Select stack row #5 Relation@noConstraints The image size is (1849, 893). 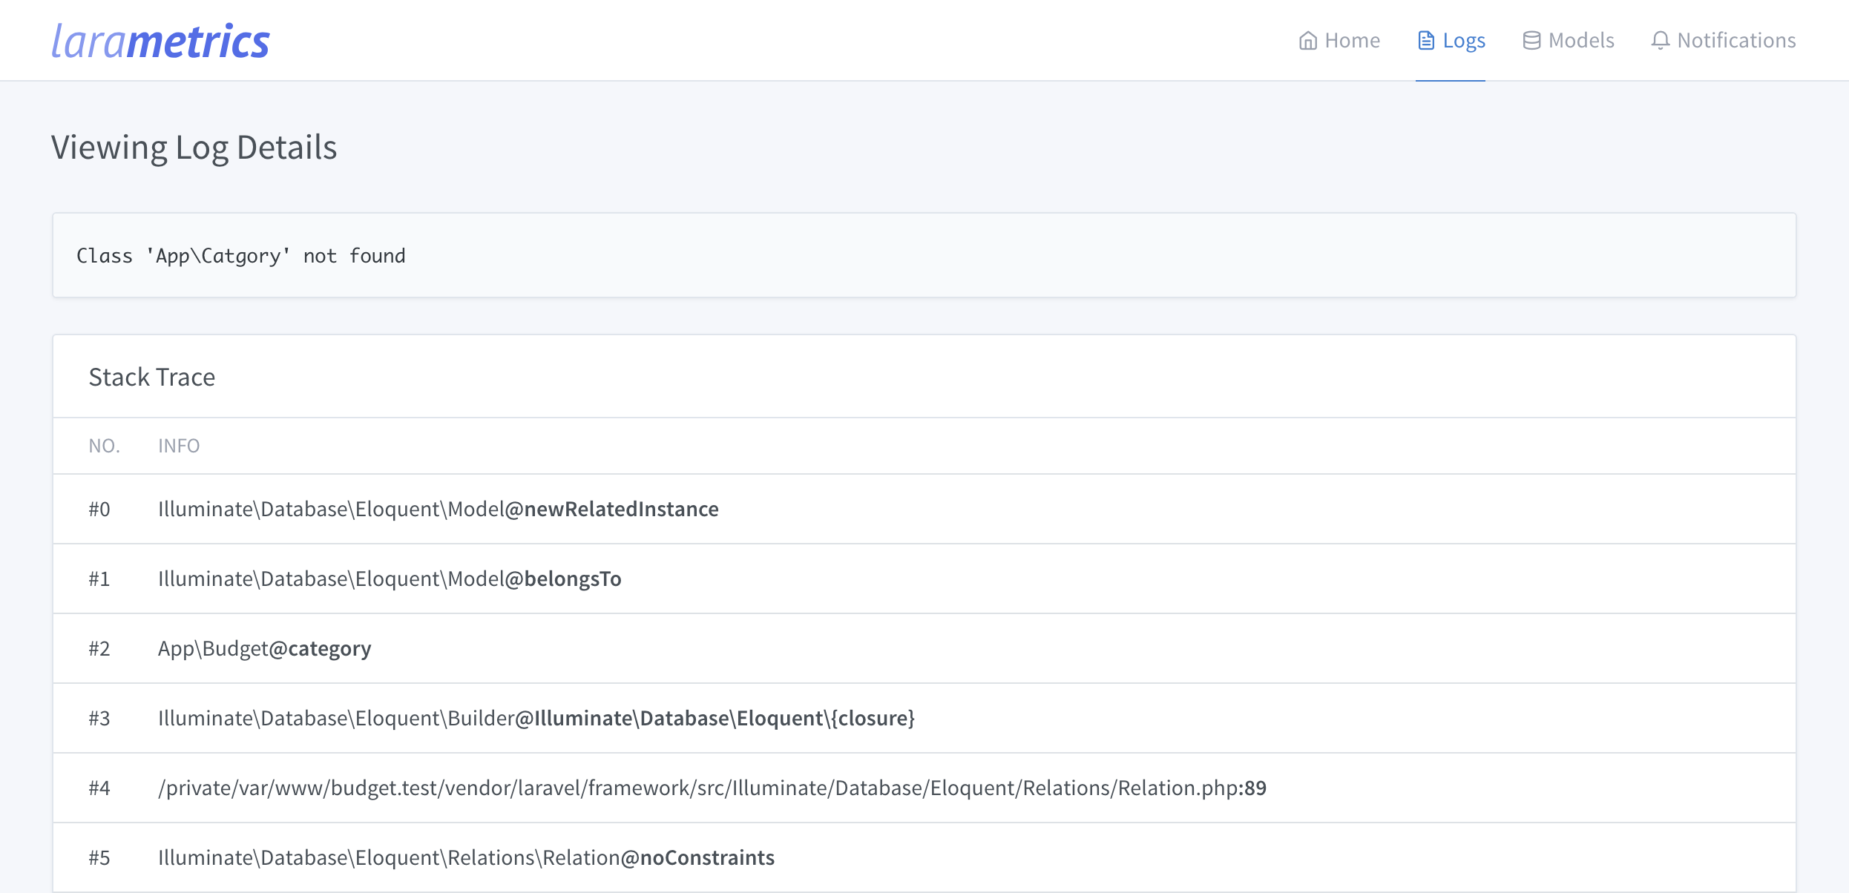point(466,857)
